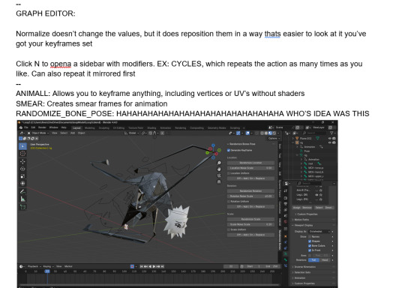
Task: Click the viewport pan hand icon
Action: (x=219, y=169)
